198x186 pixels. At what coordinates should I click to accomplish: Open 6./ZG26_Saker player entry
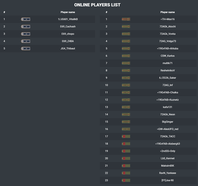click(x=168, y=78)
